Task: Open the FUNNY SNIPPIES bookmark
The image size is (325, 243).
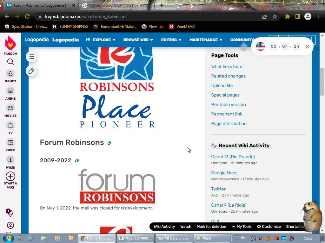Action: 70,27
